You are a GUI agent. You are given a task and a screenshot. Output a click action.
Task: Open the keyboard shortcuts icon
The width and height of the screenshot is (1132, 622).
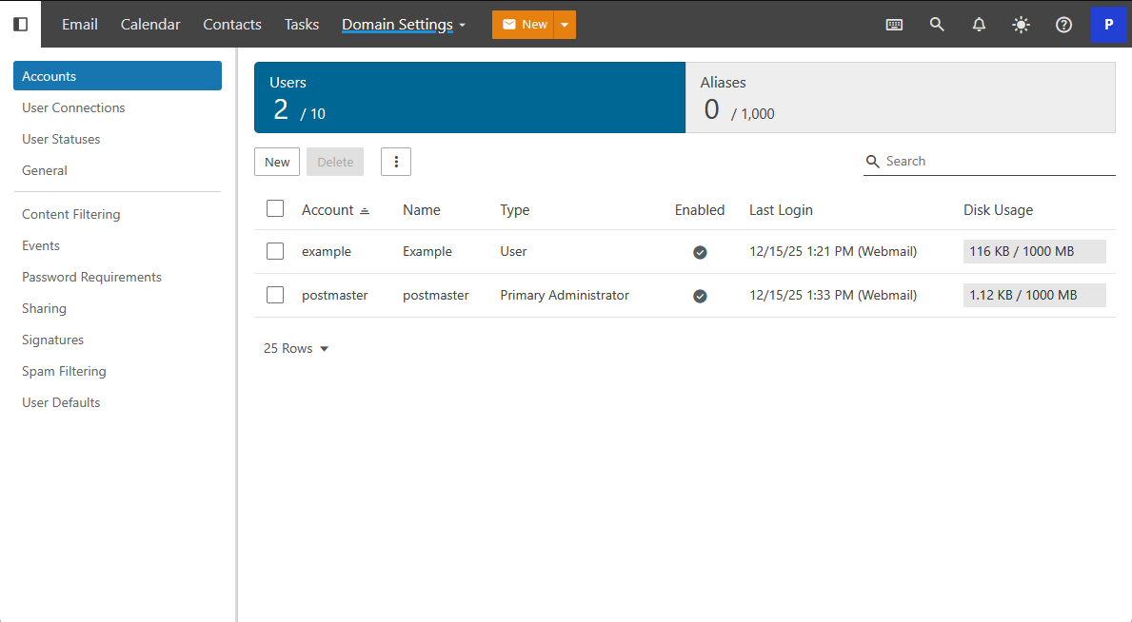click(x=894, y=25)
